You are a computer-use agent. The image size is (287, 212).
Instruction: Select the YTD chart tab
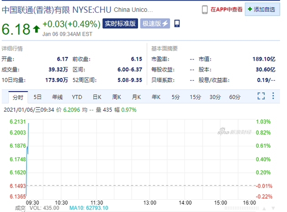[x=77, y=97]
